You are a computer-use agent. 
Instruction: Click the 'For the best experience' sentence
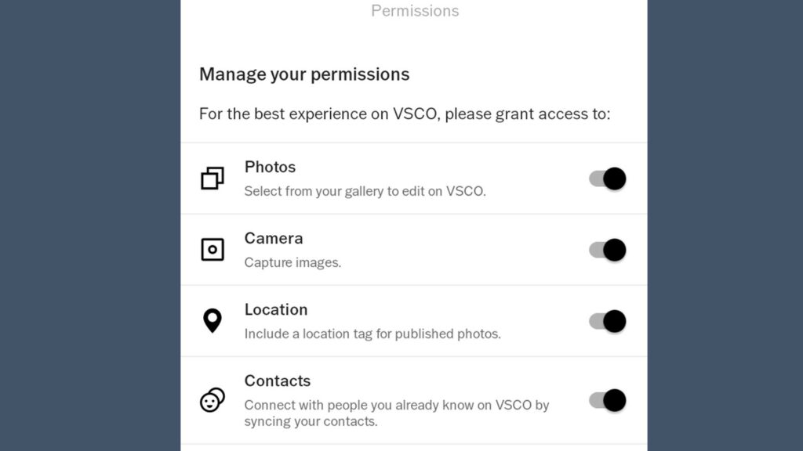405,114
